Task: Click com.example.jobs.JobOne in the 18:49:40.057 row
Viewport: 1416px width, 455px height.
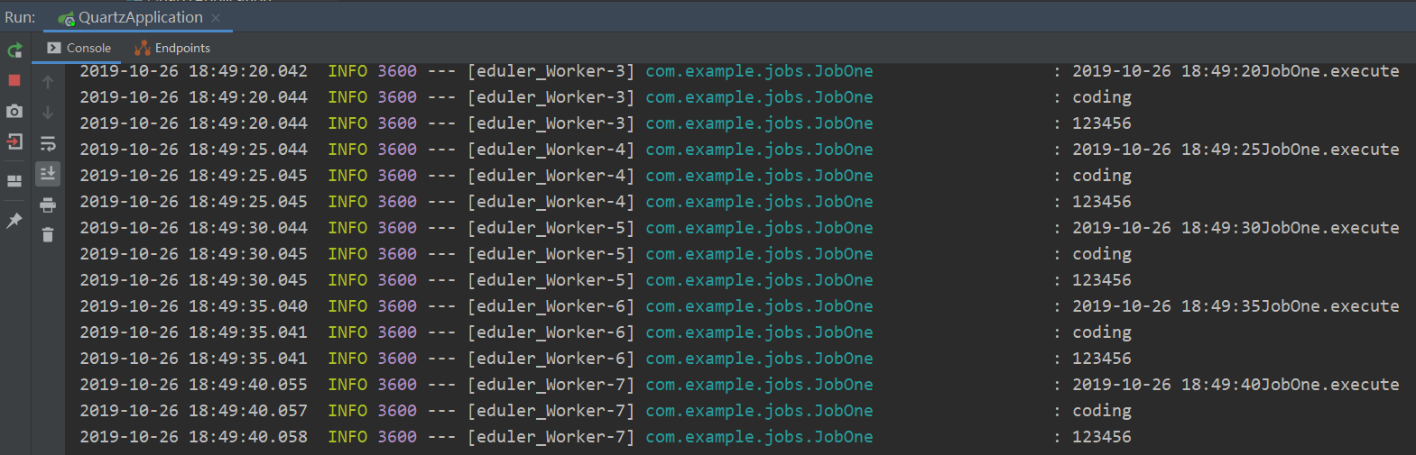Action: pyautogui.click(x=759, y=411)
